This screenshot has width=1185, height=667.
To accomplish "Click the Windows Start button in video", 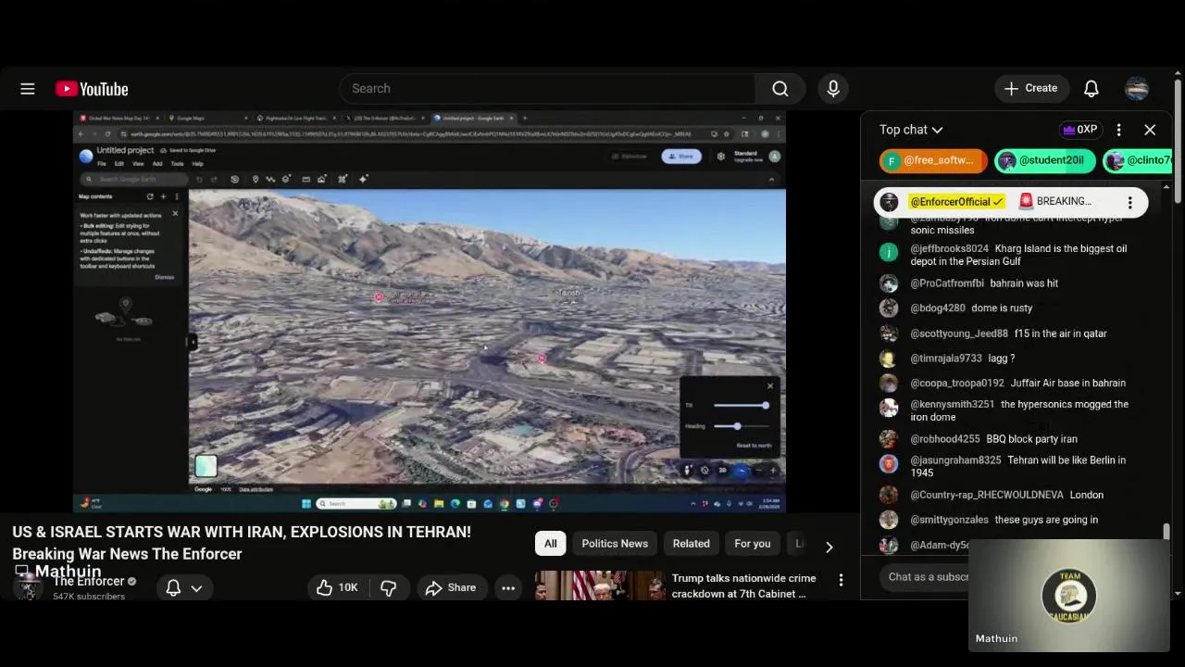I will (306, 503).
